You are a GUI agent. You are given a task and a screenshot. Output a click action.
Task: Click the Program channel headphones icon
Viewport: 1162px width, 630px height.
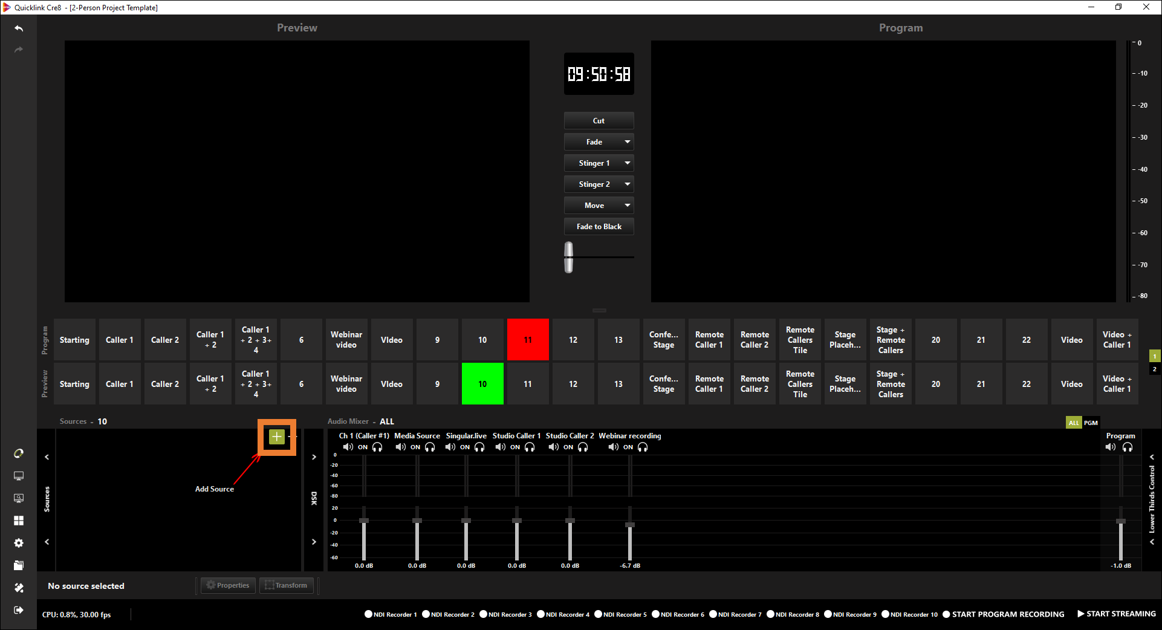pos(1128,447)
